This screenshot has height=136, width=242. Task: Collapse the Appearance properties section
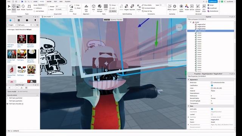coord(188,80)
